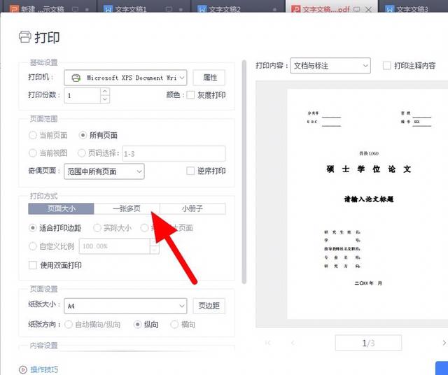
Task: Check the 逆序打印 option
Action: [x=190, y=171]
